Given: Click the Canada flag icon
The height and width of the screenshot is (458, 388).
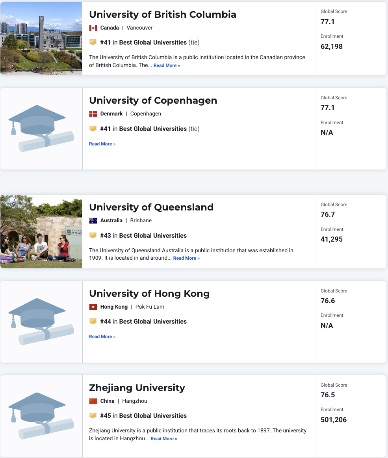Looking at the screenshot, I should coord(93,28).
